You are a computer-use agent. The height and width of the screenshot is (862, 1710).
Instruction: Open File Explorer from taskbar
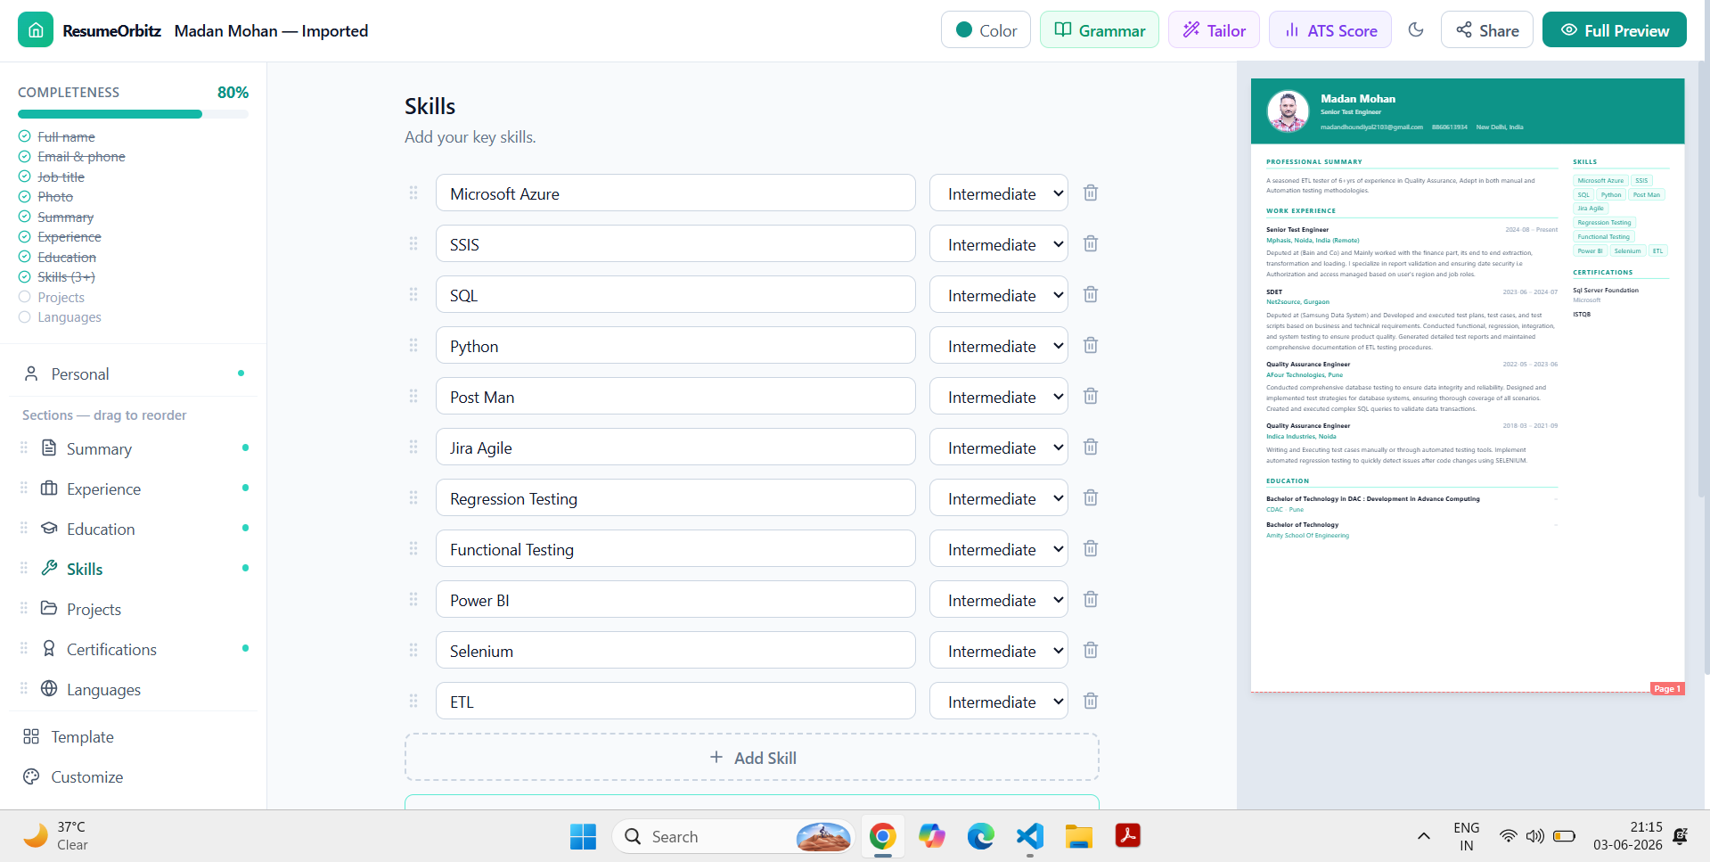[1078, 836]
